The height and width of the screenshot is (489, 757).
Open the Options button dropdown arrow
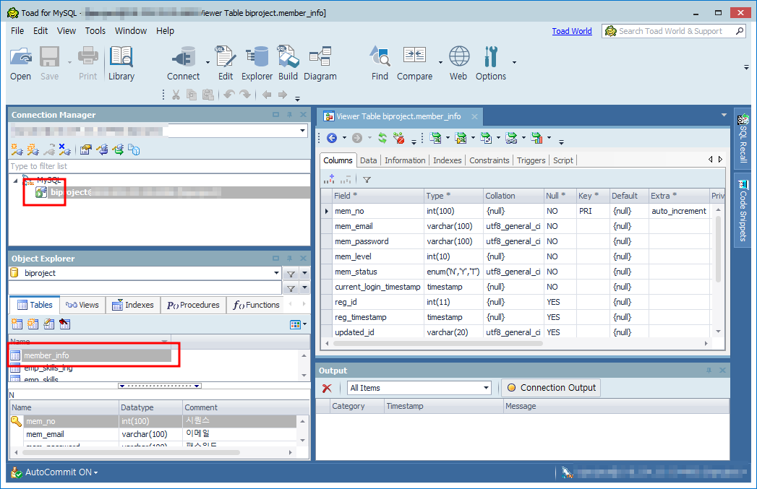(x=514, y=62)
